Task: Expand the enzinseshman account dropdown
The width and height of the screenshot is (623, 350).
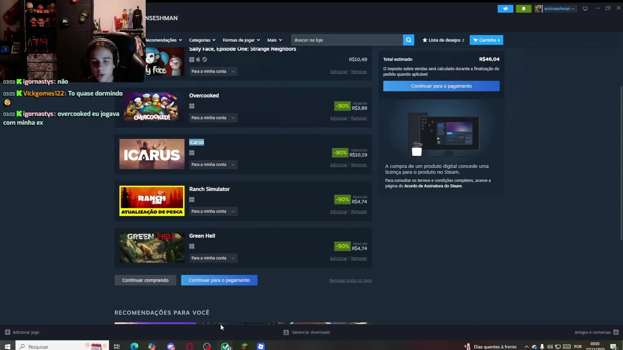Action: tap(559, 9)
